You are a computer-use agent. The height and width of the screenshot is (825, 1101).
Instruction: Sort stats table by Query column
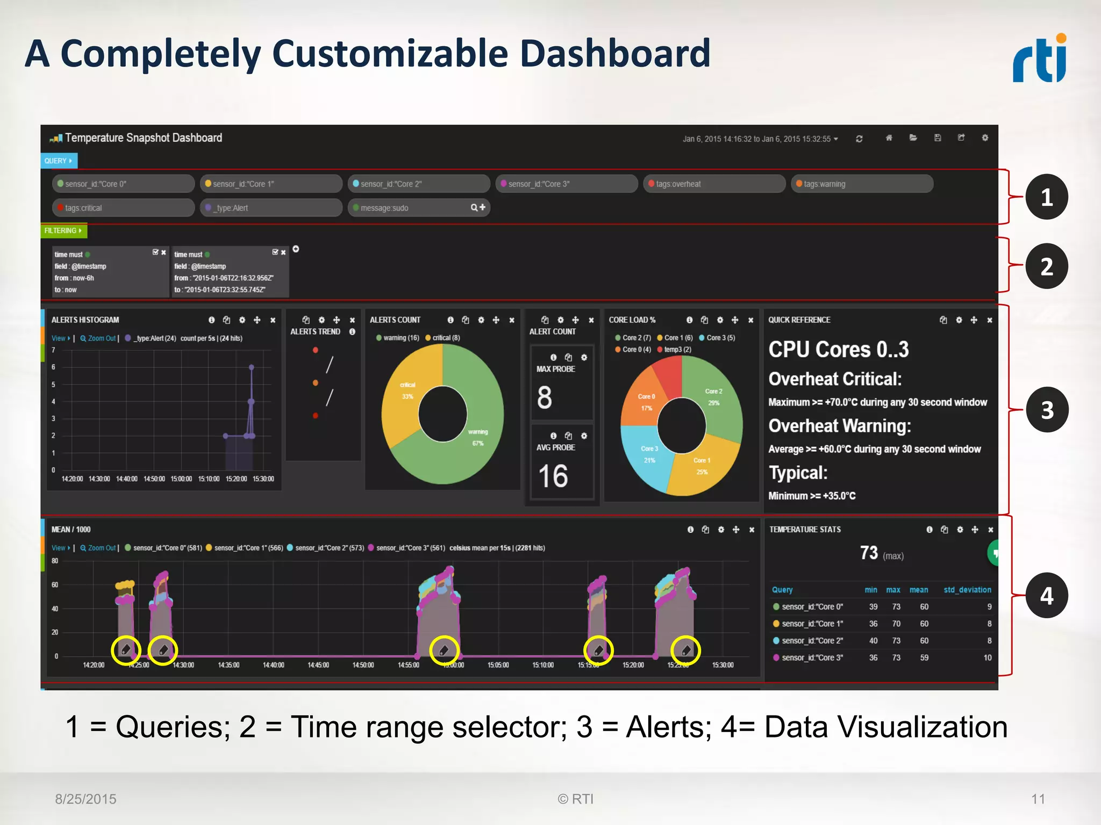tap(782, 590)
